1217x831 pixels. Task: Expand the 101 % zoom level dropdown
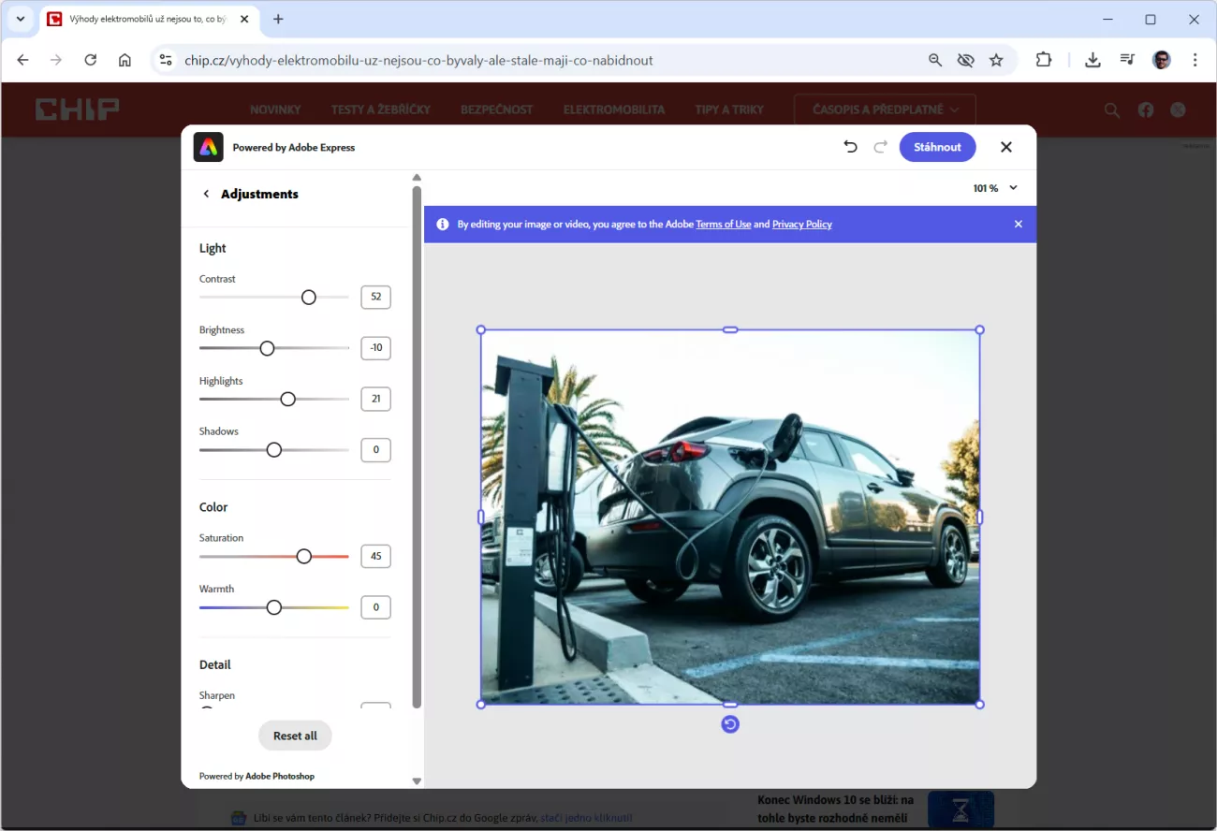(1013, 188)
